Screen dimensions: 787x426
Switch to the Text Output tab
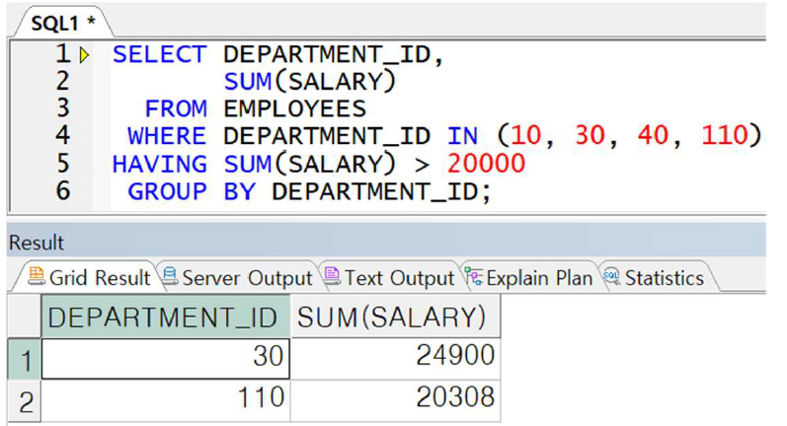[390, 277]
